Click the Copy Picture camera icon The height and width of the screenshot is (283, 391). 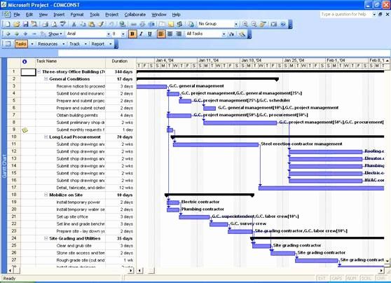point(274,25)
